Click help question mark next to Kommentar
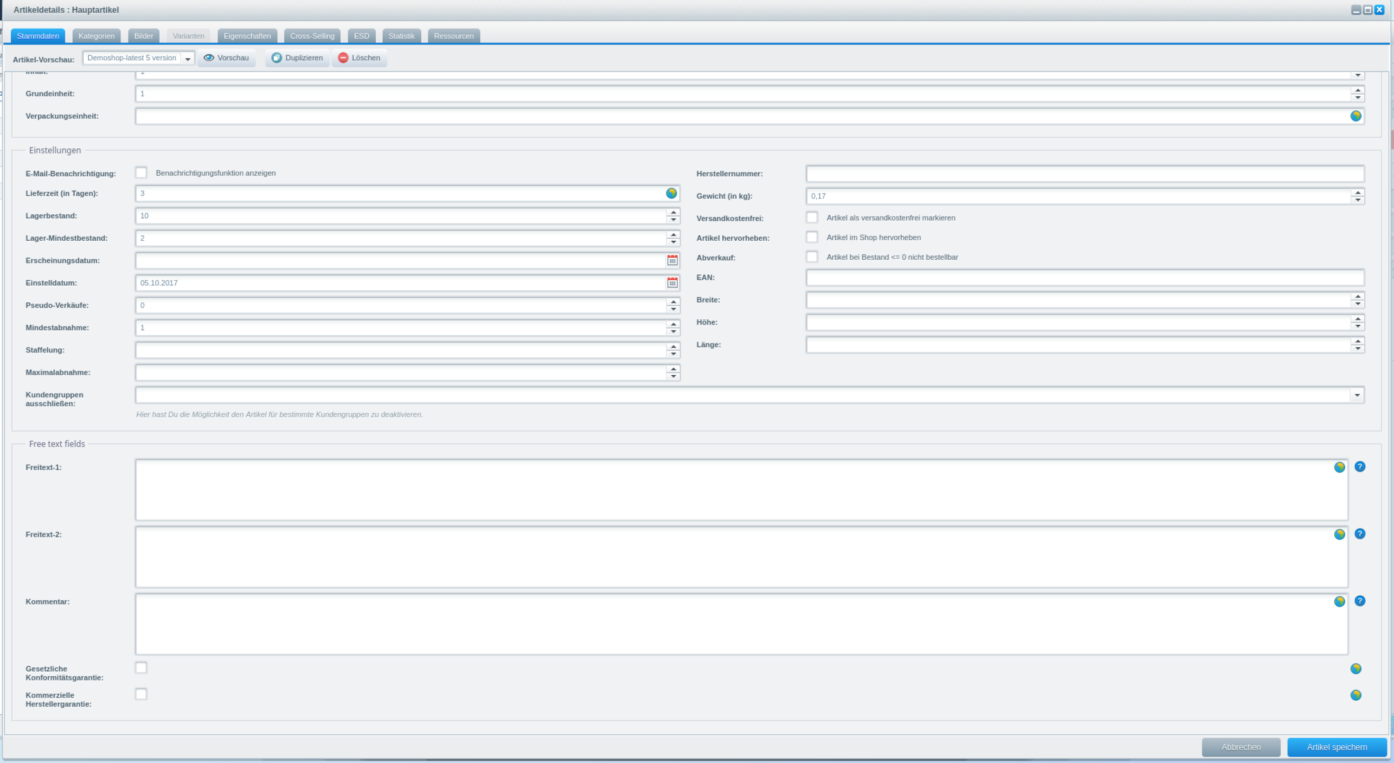Screen dimensions: 1394x763 [1359, 601]
